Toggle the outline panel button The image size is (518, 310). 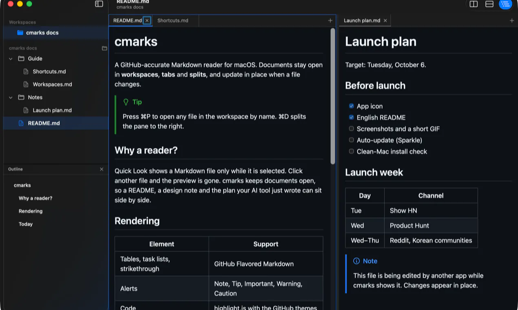point(505,4)
